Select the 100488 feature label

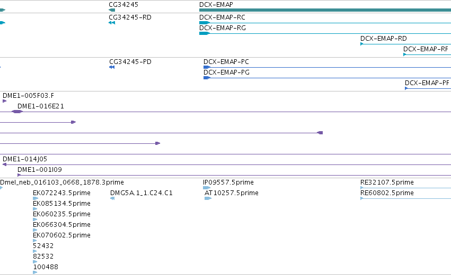[46, 267]
